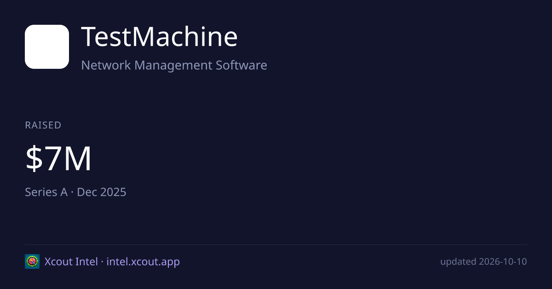552x289 pixels.
Task: Click the white TestMachine logo square
Action: tap(47, 47)
